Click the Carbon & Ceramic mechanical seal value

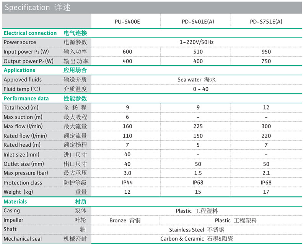pyautogui.click(x=197, y=239)
